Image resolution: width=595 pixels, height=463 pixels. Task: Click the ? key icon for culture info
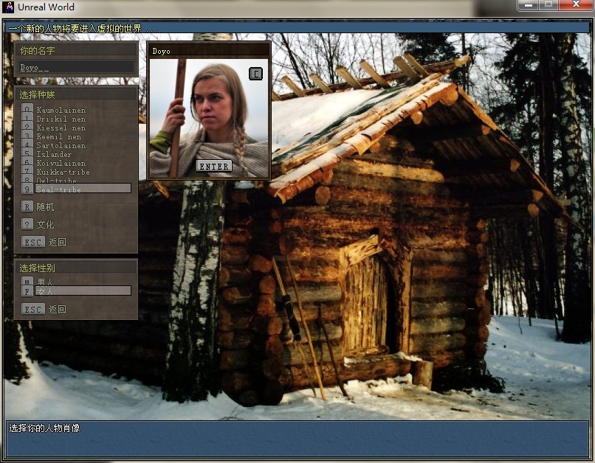[27, 224]
